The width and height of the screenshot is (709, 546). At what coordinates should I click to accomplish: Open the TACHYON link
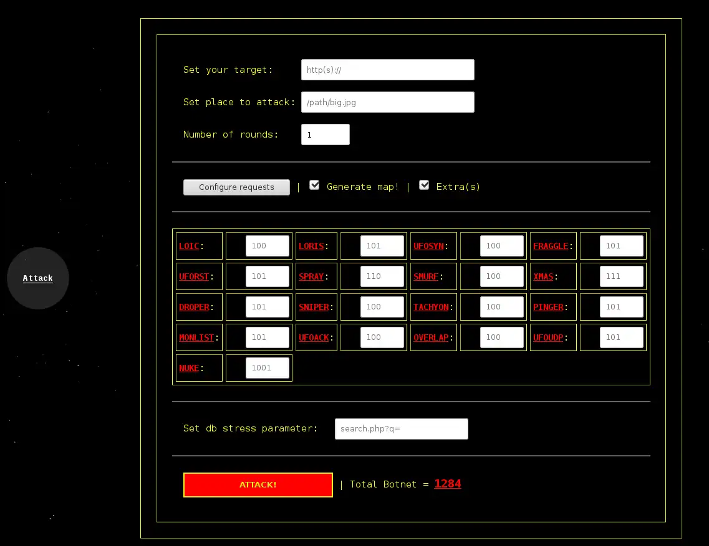click(x=431, y=307)
